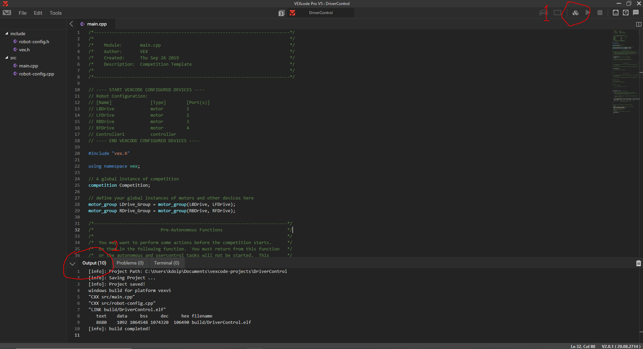Open the feedback speech bubble icon
This screenshot has width=643, height=349.
[636, 13]
